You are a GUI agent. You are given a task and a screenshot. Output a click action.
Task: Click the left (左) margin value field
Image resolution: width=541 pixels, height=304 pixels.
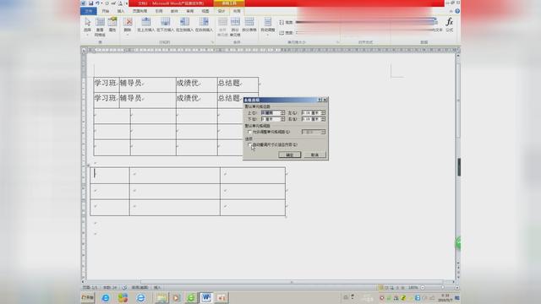pyautogui.click(x=311, y=112)
